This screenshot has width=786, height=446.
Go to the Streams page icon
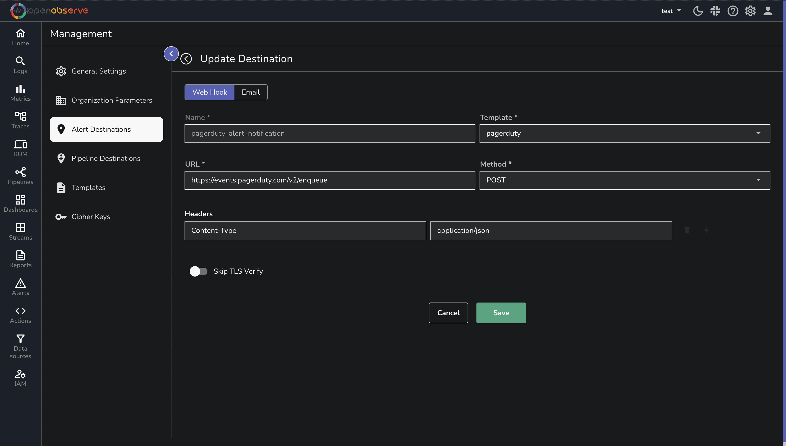pos(20,228)
